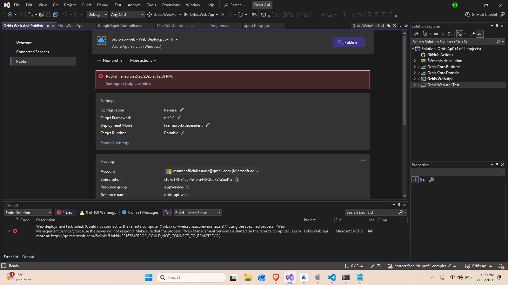This screenshot has height=285, width=508.
Task: Click Collapse All in Solution Explorer toolbar
Action: pos(443,34)
